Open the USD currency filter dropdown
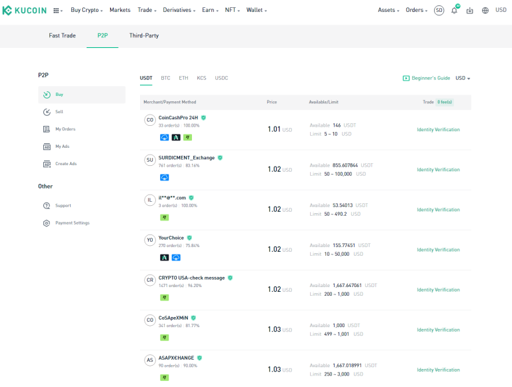This screenshot has height=387, width=512. pos(463,78)
